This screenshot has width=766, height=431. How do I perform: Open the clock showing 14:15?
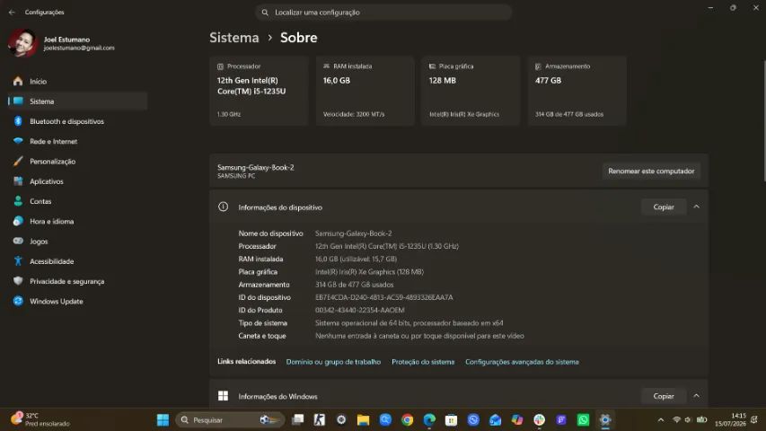(x=730, y=419)
